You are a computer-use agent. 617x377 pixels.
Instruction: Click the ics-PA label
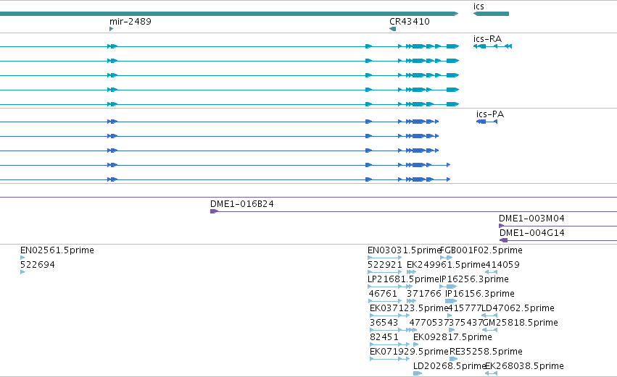click(490, 114)
